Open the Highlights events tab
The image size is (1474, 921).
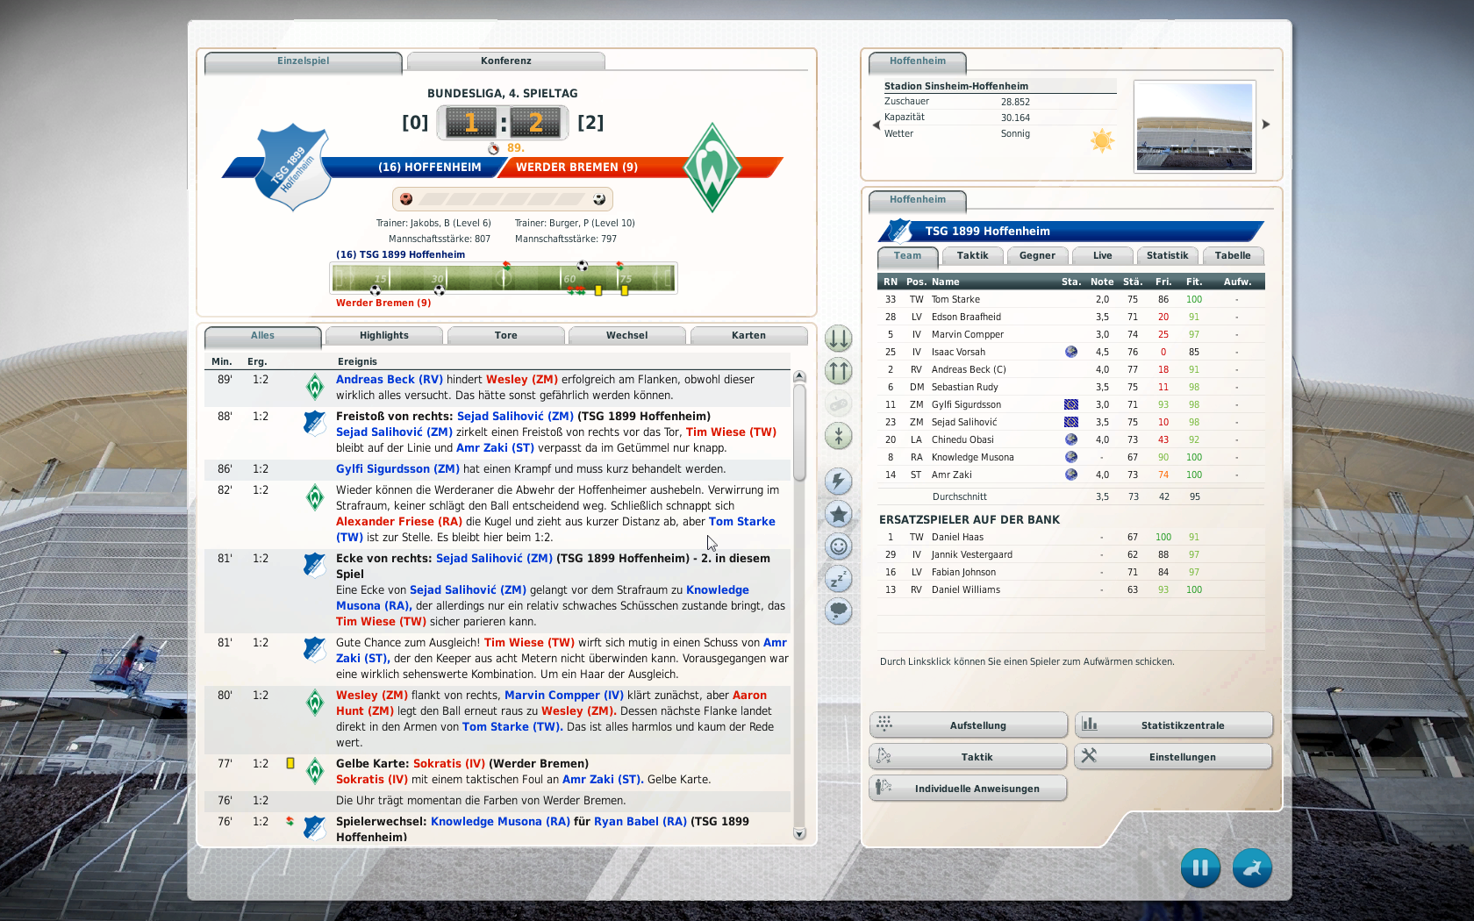point(383,335)
